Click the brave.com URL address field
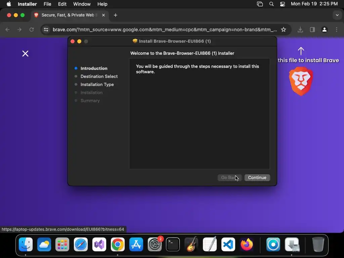Image resolution: width=344 pixels, height=258 pixels. (165, 30)
